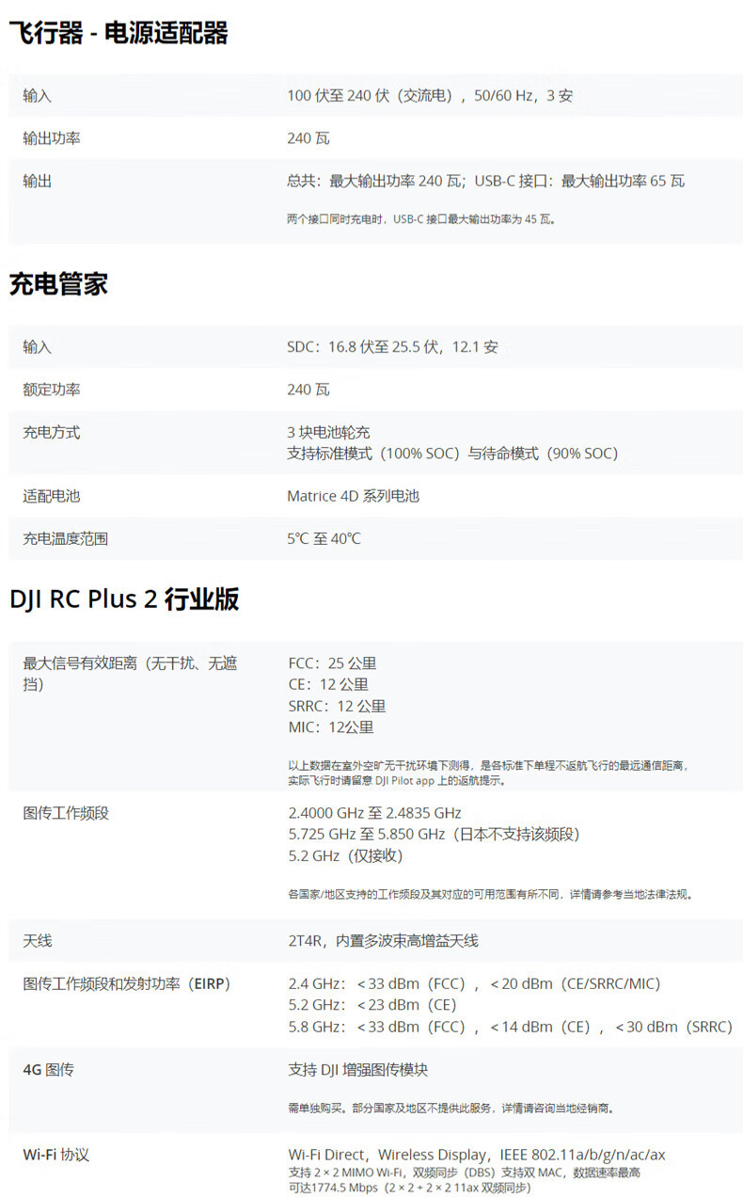Click the '充电温度范围' label
The width and height of the screenshot is (743, 1197).
point(66,539)
